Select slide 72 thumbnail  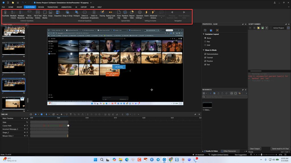click(13, 67)
